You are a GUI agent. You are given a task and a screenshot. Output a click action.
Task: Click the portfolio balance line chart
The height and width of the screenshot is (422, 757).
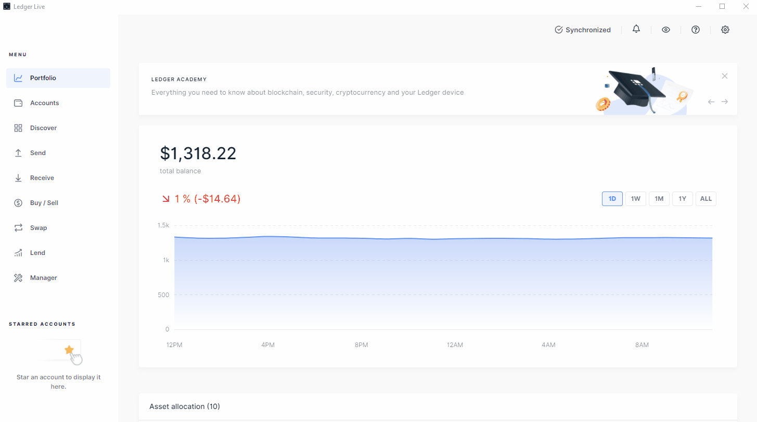pos(443,283)
